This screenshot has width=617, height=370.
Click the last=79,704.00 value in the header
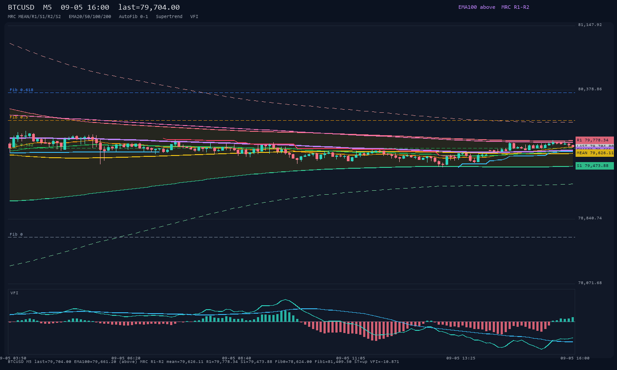click(149, 7)
